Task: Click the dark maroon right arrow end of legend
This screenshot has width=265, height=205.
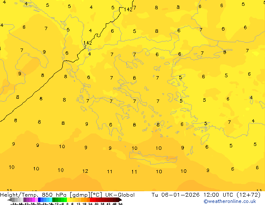Action: pyautogui.click(x=120, y=200)
